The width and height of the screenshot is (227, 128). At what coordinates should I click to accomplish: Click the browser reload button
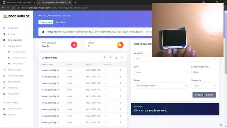tap(13, 8)
